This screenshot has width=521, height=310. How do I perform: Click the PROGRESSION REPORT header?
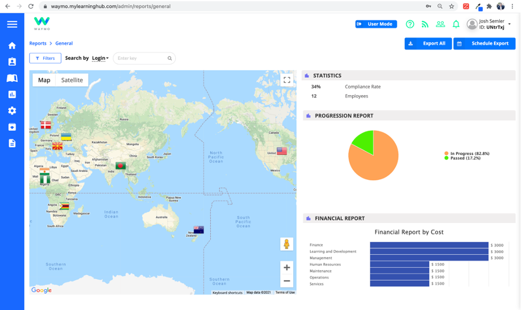pyautogui.click(x=409, y=116)
